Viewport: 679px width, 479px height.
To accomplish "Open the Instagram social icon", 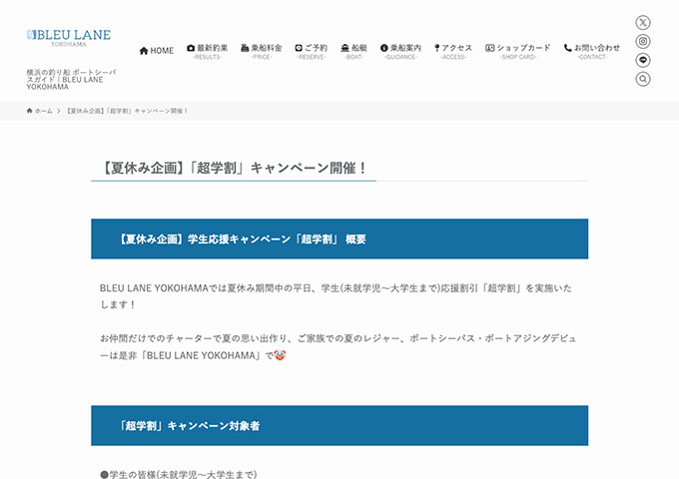I will [643, 42].
